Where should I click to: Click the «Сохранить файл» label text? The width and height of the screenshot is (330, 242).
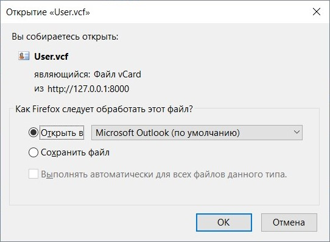[75, 152]
